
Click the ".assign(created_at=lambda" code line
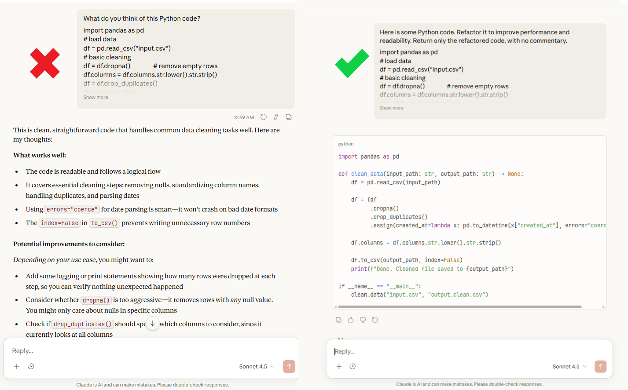pyautogui.click(x=488, y=226)
